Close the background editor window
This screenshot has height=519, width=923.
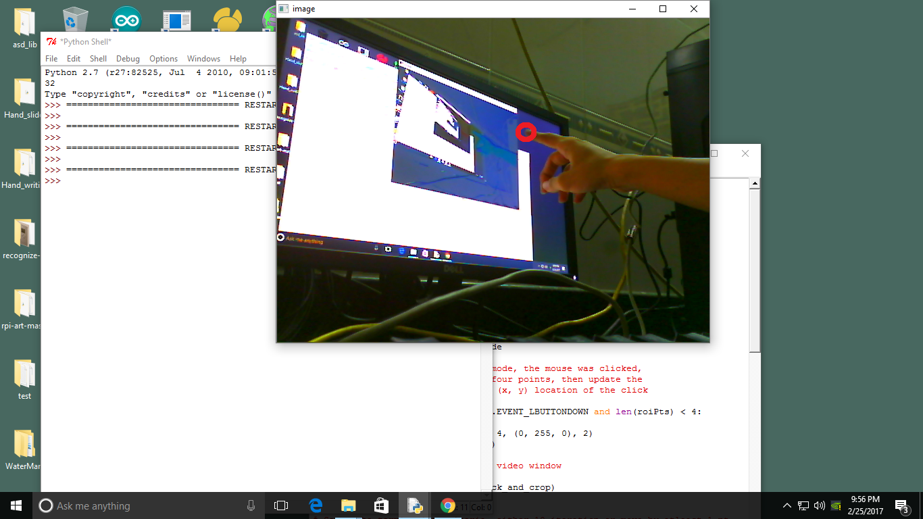pyautogui.click(x=745, y=153)
